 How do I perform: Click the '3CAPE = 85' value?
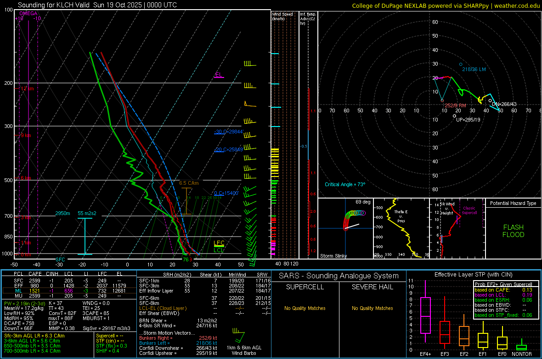point(96,313)
